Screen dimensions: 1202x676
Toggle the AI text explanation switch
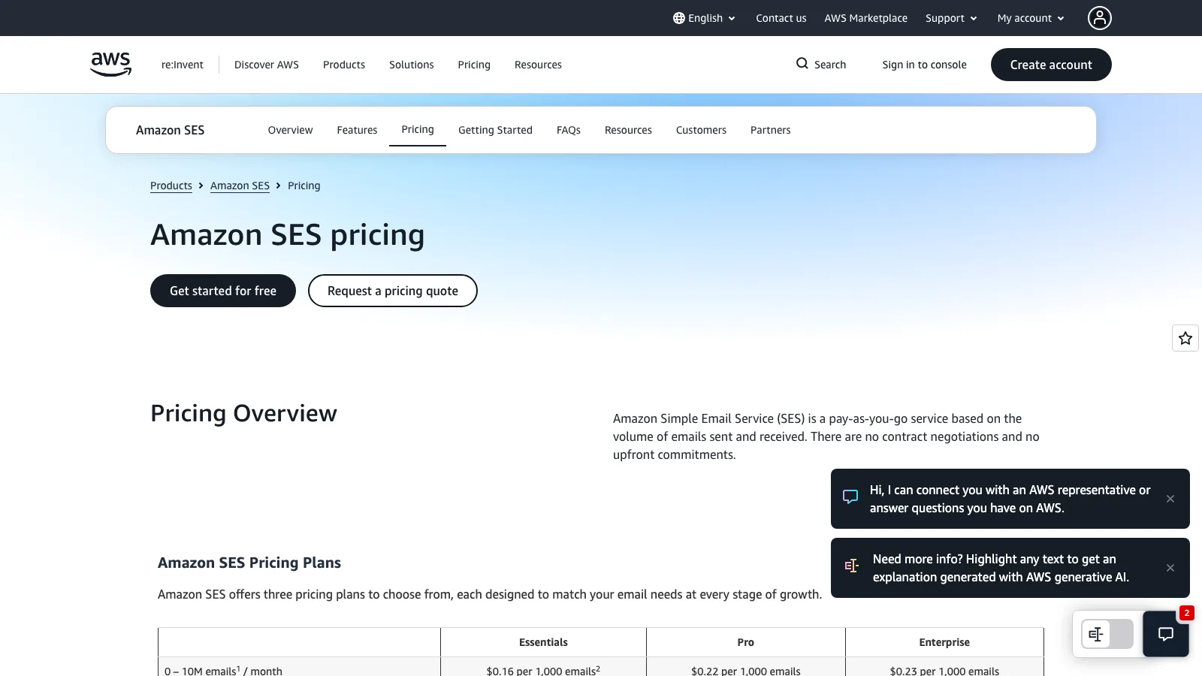point(1107,634)
